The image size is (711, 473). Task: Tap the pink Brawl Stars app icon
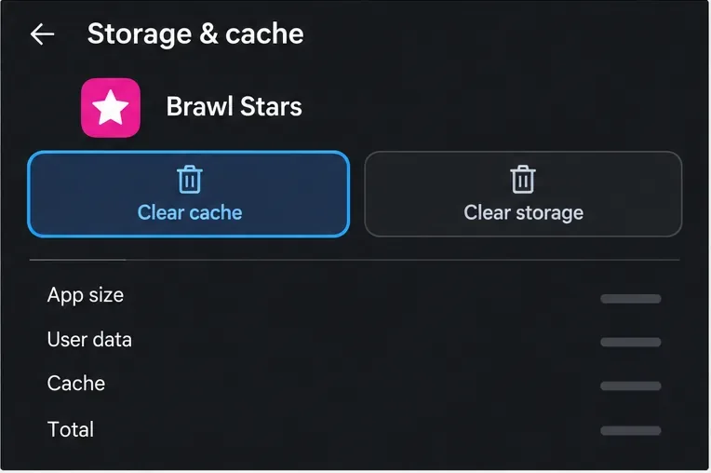coord(111,107)
